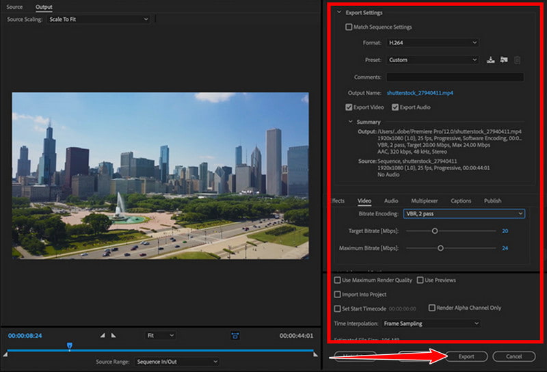Screen dimensions: 547x372
Task: Select the Video tab
Action: pos(364,200)
